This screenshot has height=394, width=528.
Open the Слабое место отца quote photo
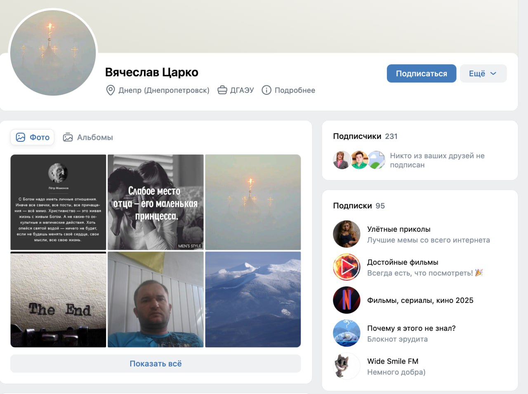(x=156, y=202)
